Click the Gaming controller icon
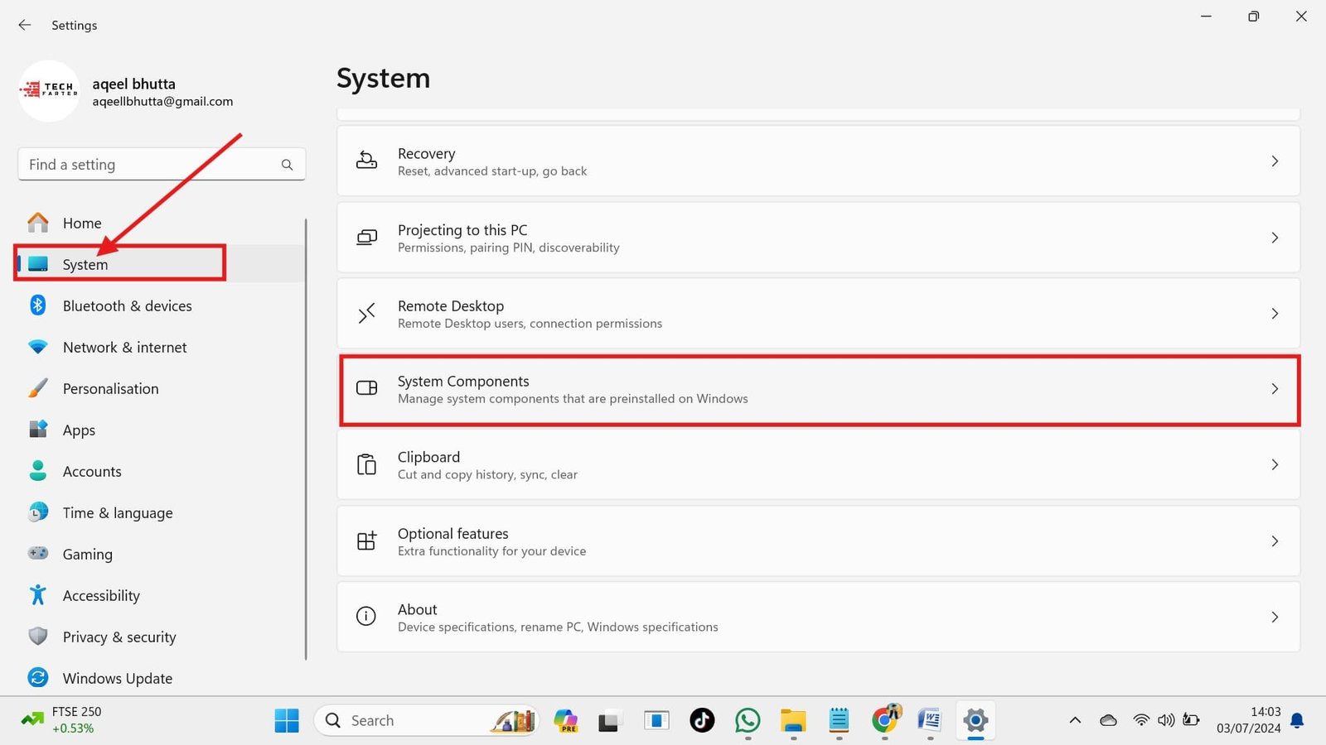1326x745 pixels. 38,554
